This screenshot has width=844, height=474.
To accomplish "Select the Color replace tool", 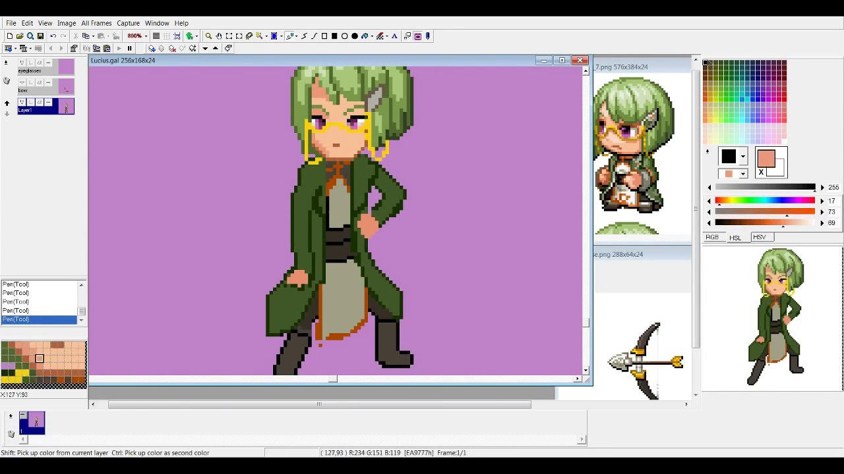I will point(380,36).
